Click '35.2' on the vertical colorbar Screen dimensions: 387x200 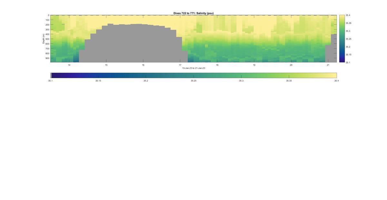click(x=348, y=47)
